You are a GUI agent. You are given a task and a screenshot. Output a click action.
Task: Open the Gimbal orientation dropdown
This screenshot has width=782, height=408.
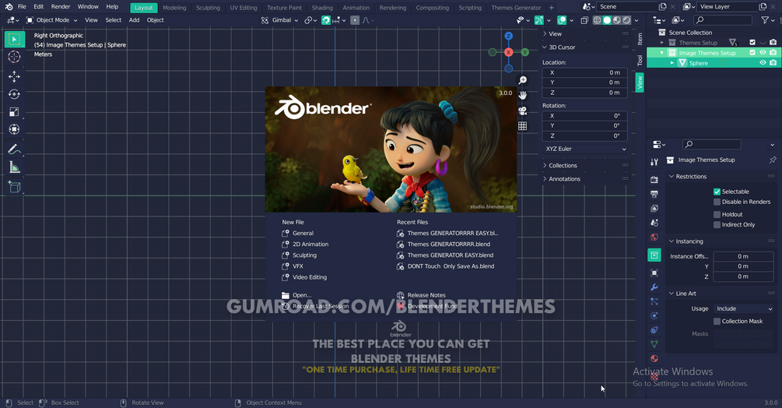280,20
